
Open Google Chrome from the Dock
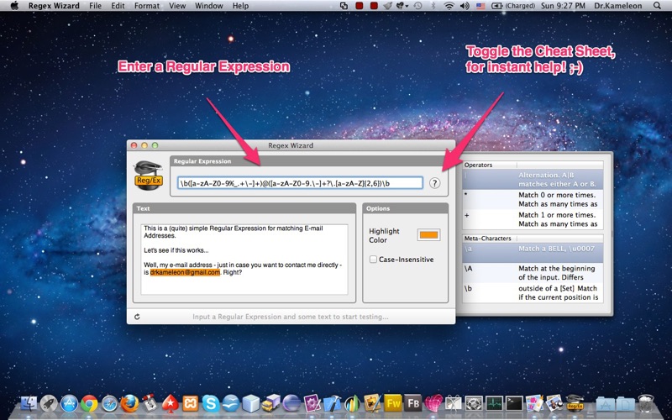[89, 403]
